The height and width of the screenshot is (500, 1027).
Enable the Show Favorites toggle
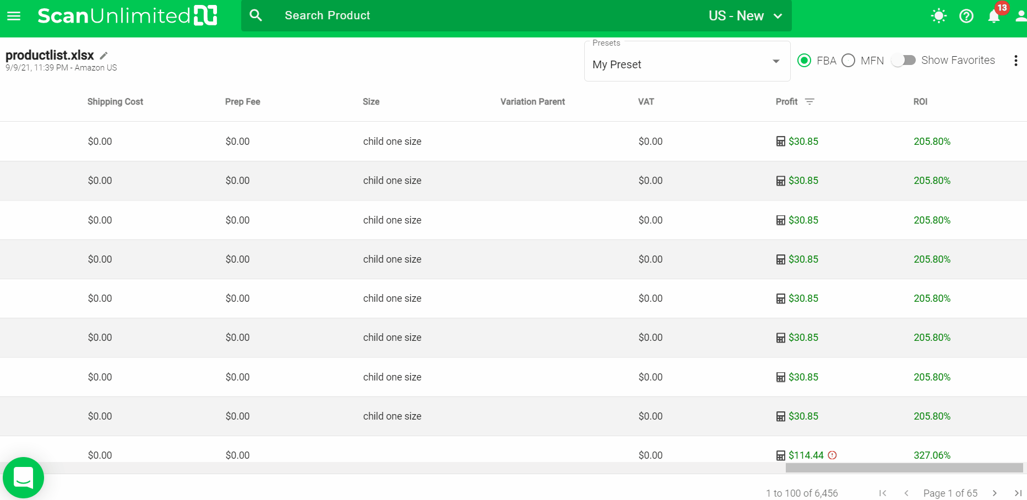pos(903,61)
